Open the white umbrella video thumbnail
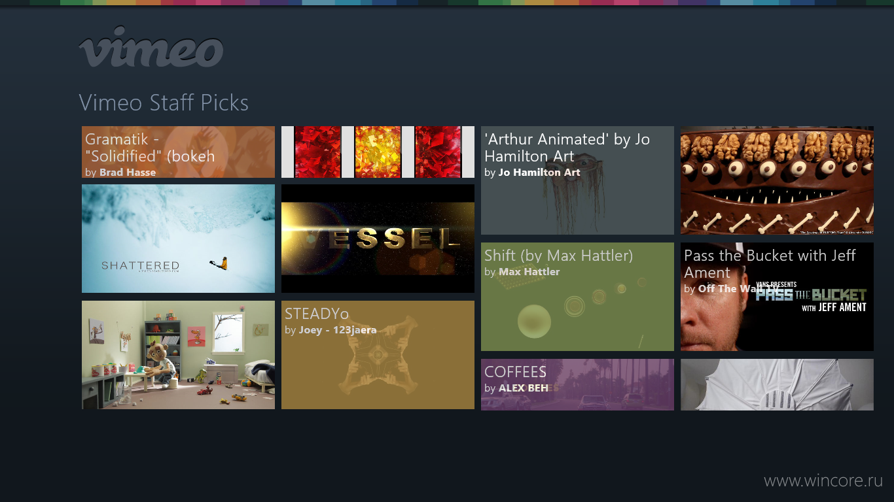This screenshot has width=894, height=502. click(x=777, y=384)
